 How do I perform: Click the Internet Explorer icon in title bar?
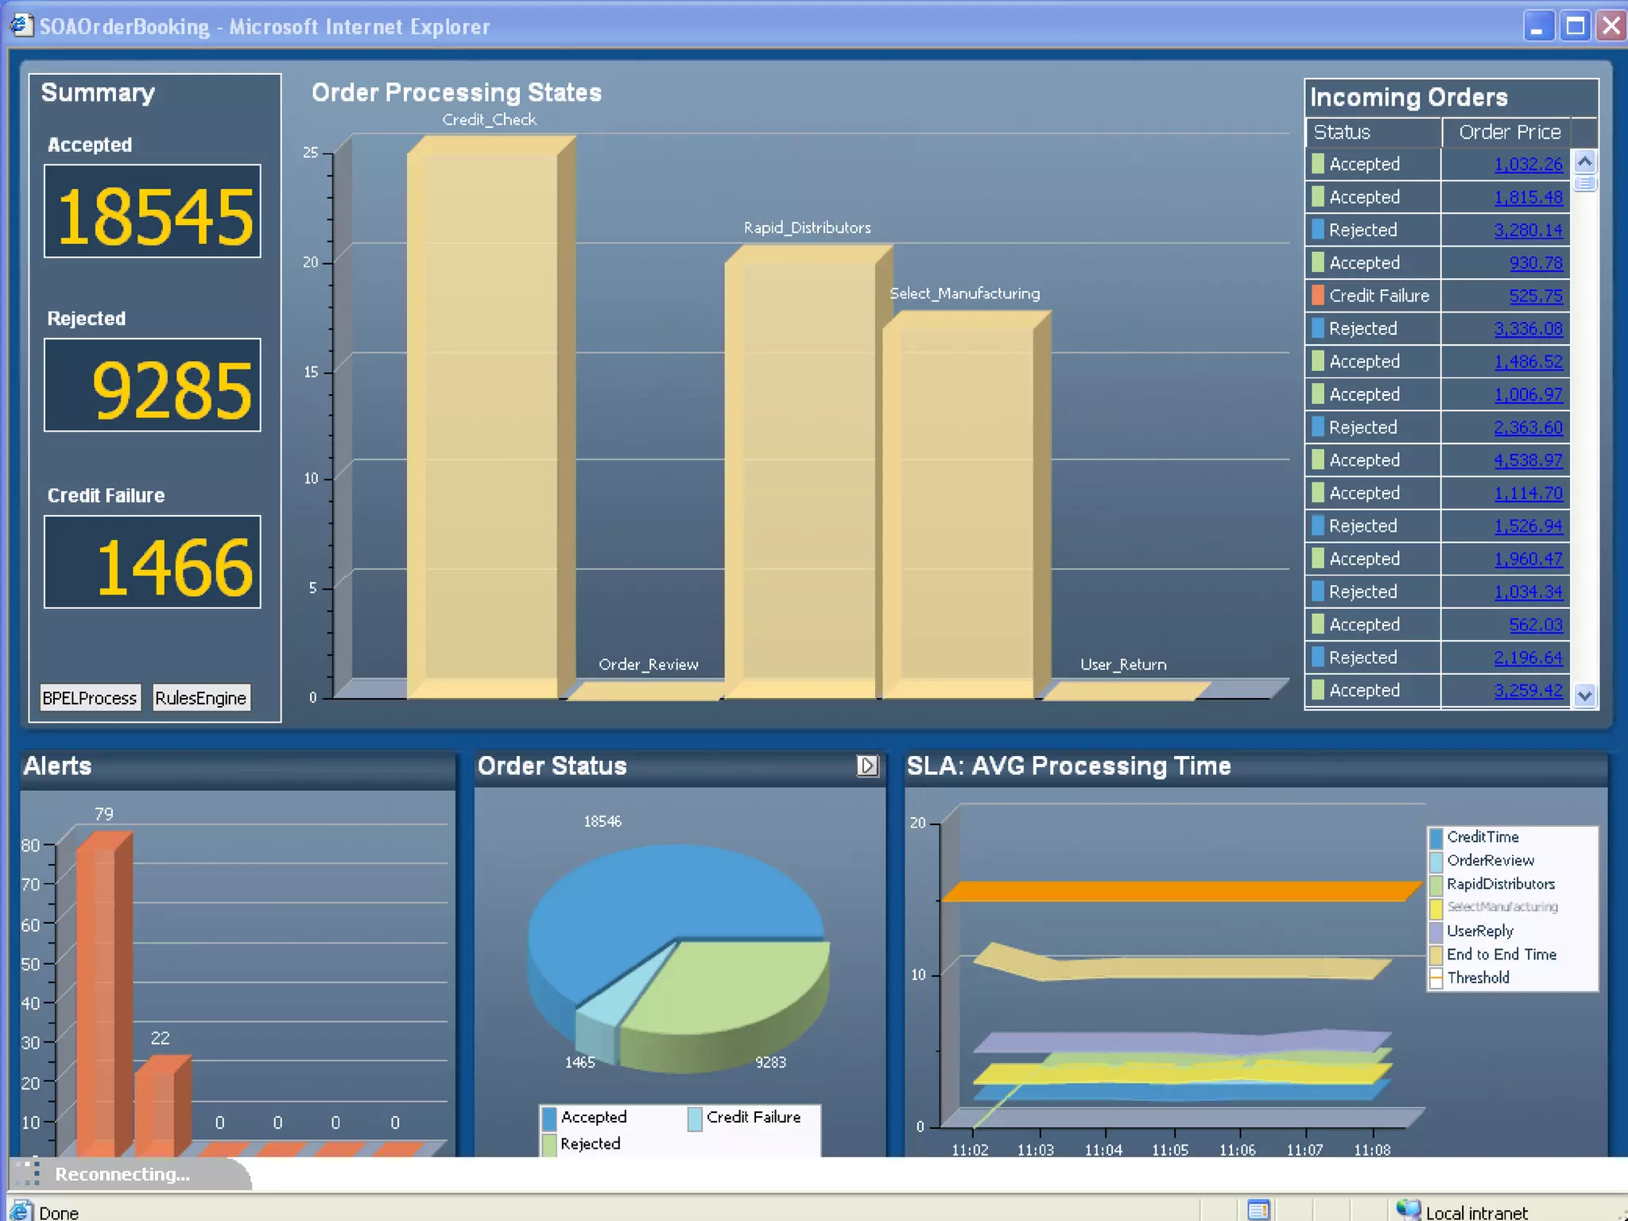21,25
